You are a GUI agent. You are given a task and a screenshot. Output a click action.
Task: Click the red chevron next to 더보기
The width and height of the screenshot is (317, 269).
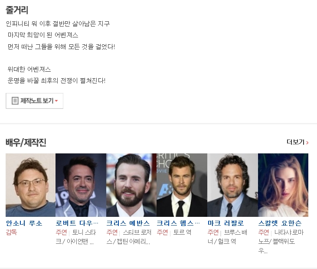[x=307, y=143]
